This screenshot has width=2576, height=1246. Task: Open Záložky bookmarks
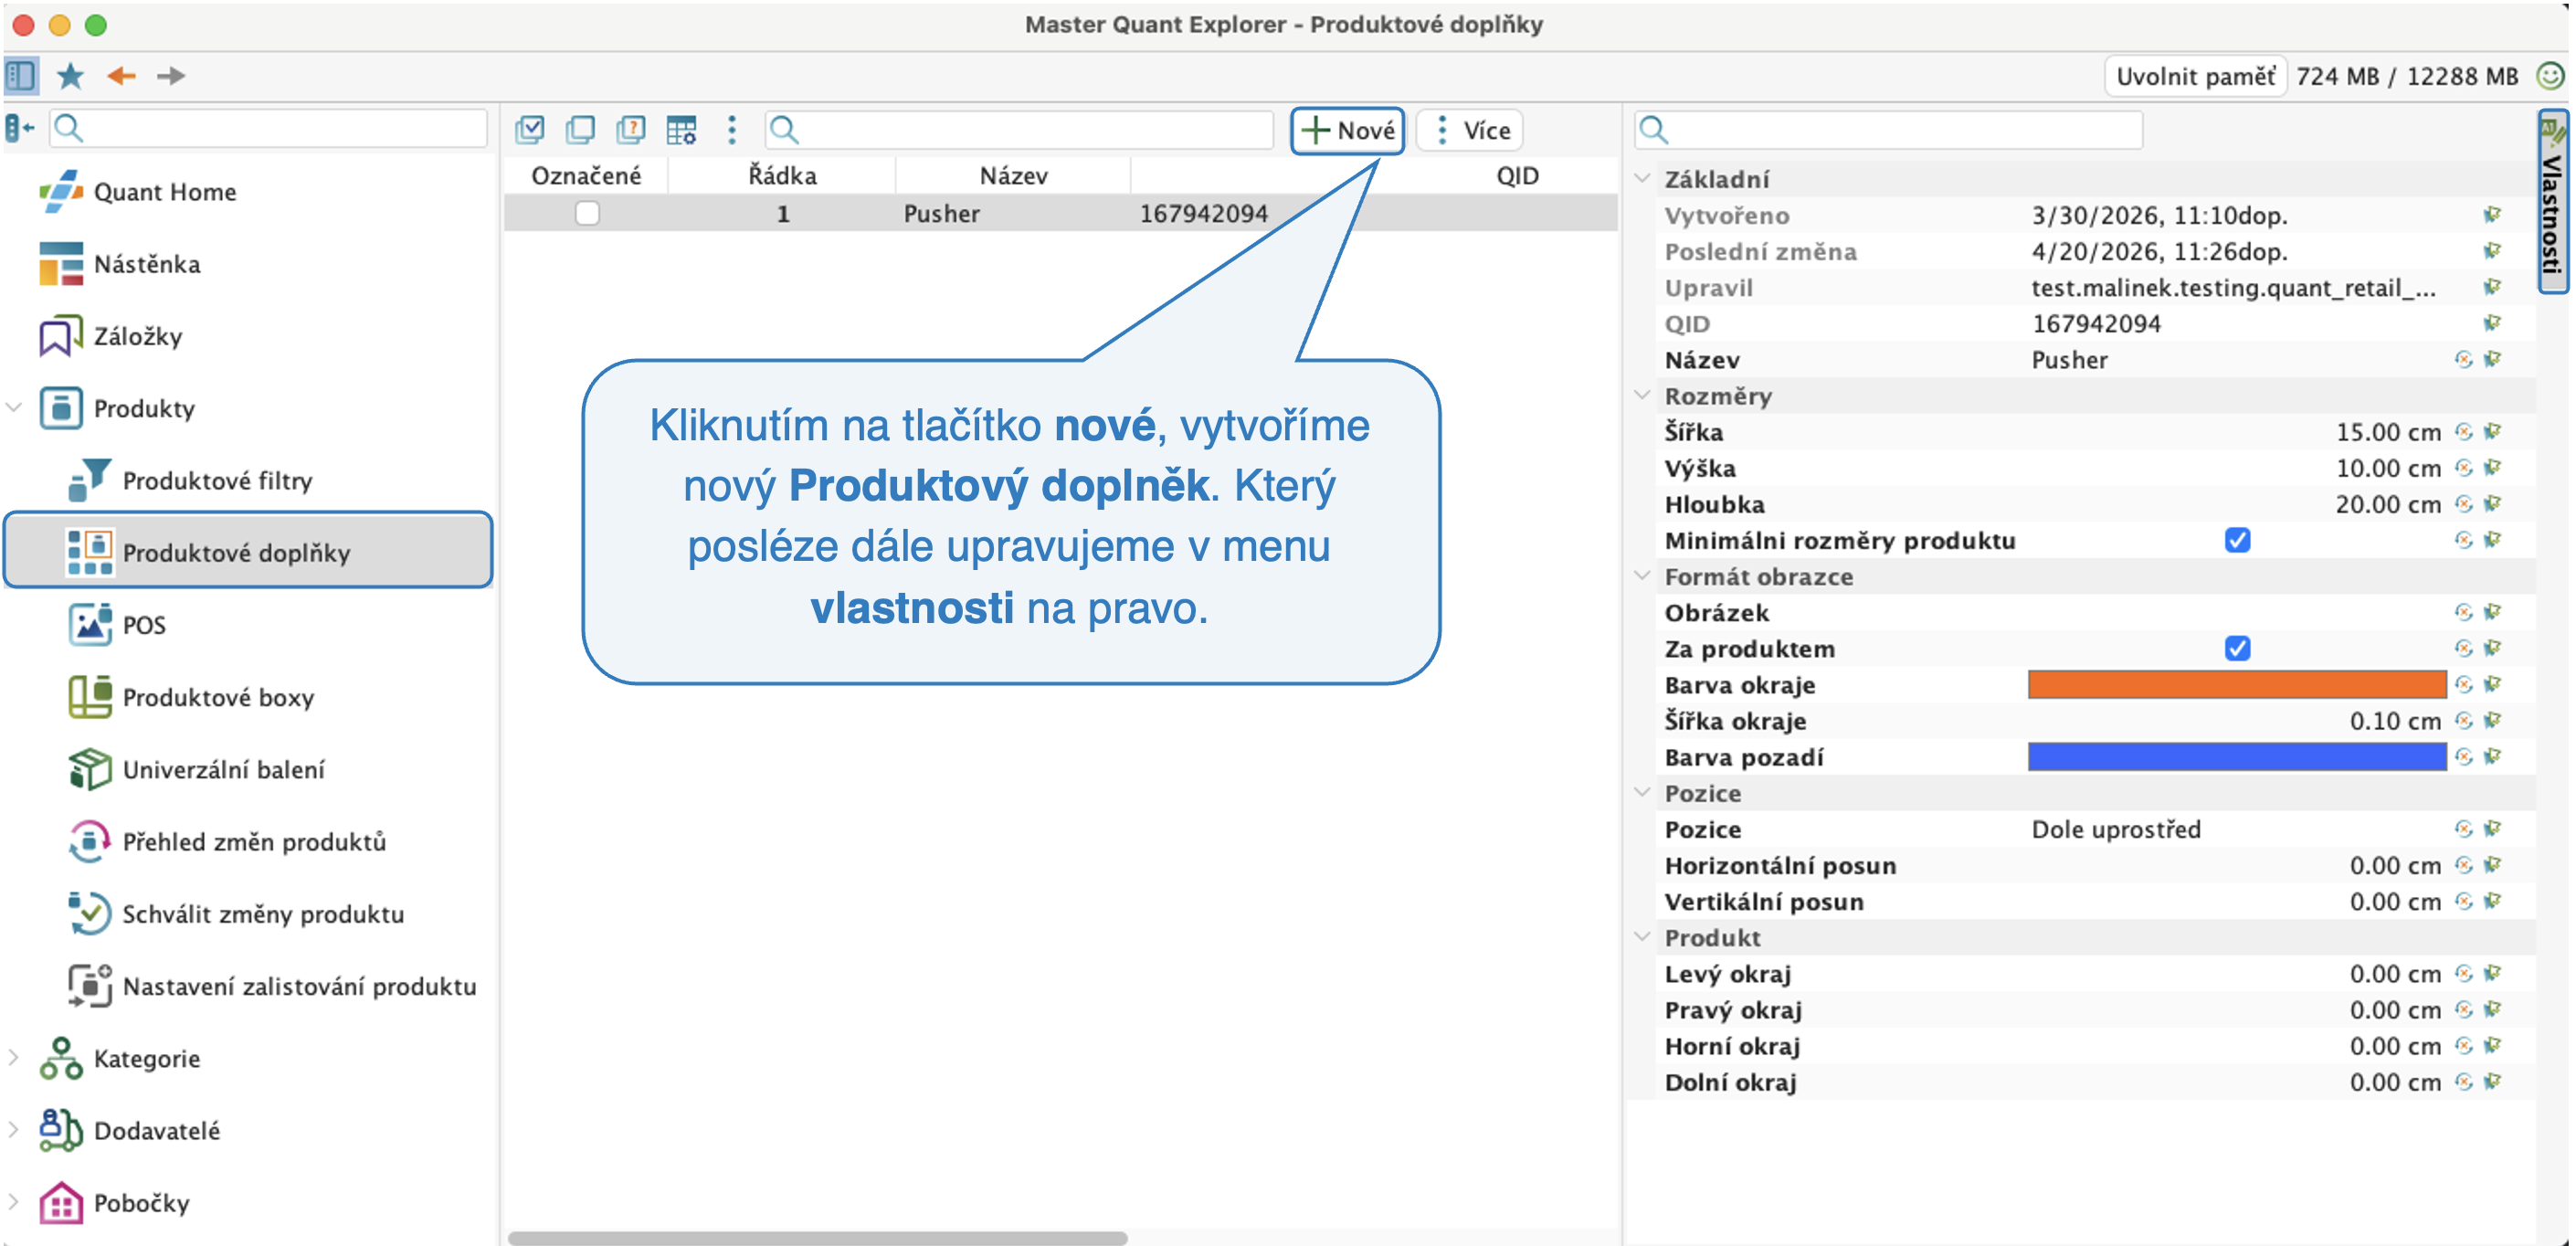(x=111, y=336)
